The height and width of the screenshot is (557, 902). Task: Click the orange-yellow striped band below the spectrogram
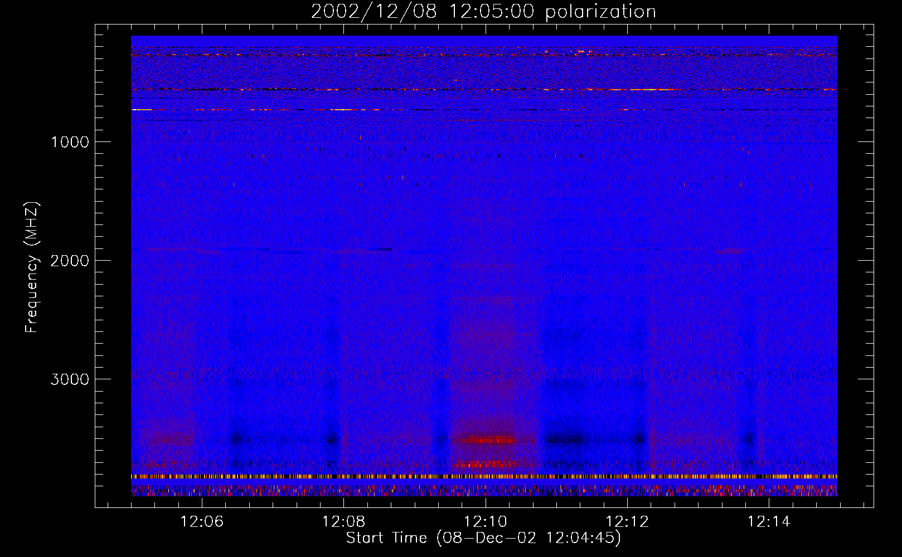(484, 477)
